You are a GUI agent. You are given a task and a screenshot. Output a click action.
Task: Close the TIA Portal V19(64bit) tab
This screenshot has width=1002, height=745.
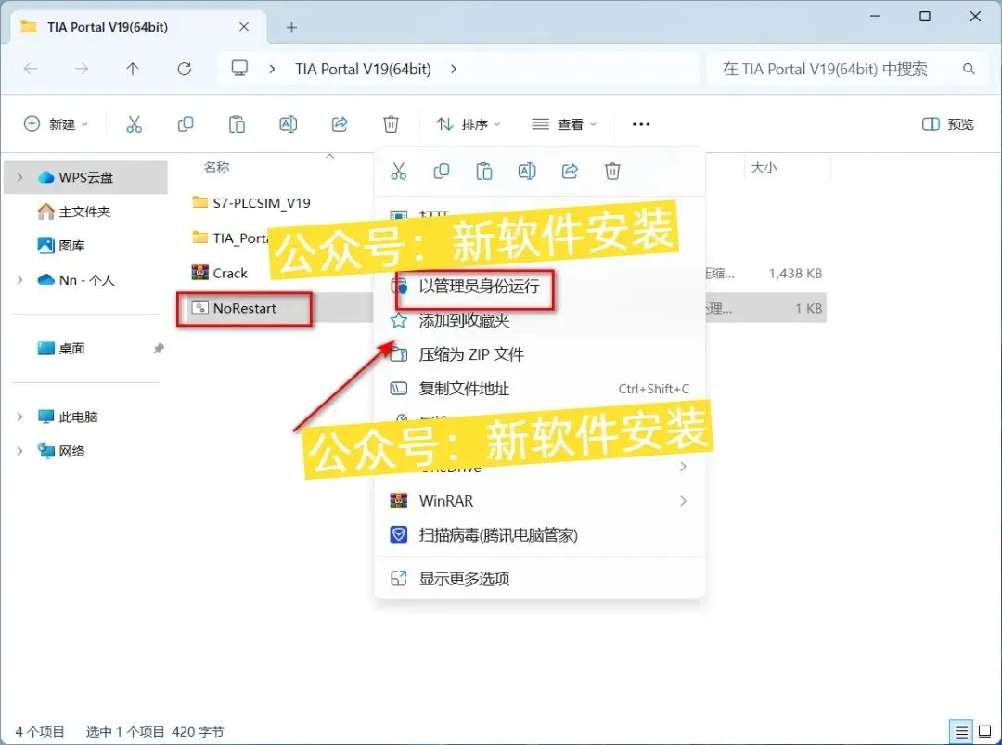tap(244, 27)
